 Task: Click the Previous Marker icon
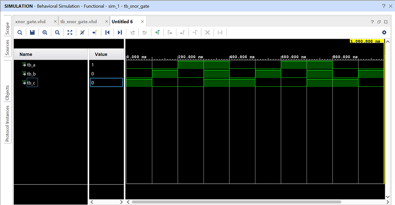(170, 32)
